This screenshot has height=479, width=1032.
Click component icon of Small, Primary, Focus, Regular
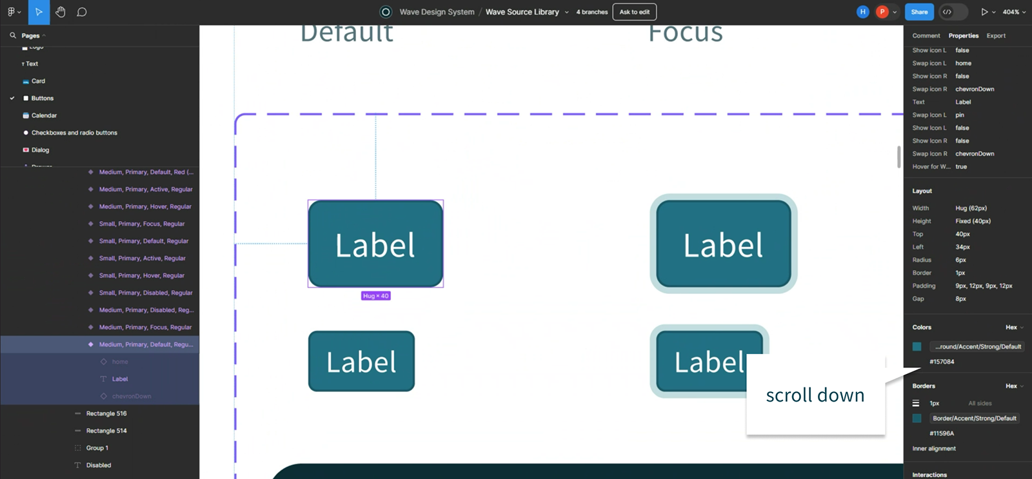pos(91,224)
